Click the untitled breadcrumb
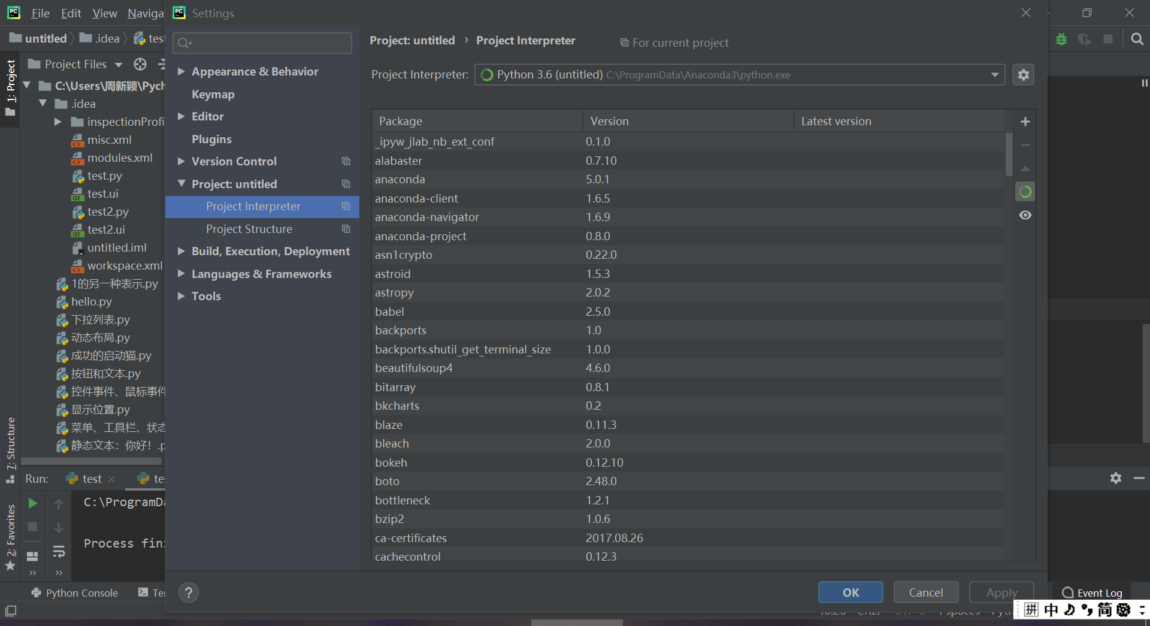Screen dimensions: 1150x626 [38, 38]
